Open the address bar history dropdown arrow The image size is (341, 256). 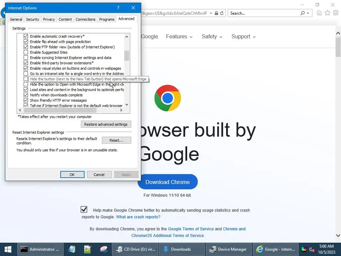(211, 13)
